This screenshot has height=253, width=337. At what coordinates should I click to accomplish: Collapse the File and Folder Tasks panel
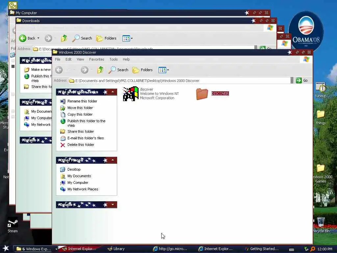(x=113, y=92)
